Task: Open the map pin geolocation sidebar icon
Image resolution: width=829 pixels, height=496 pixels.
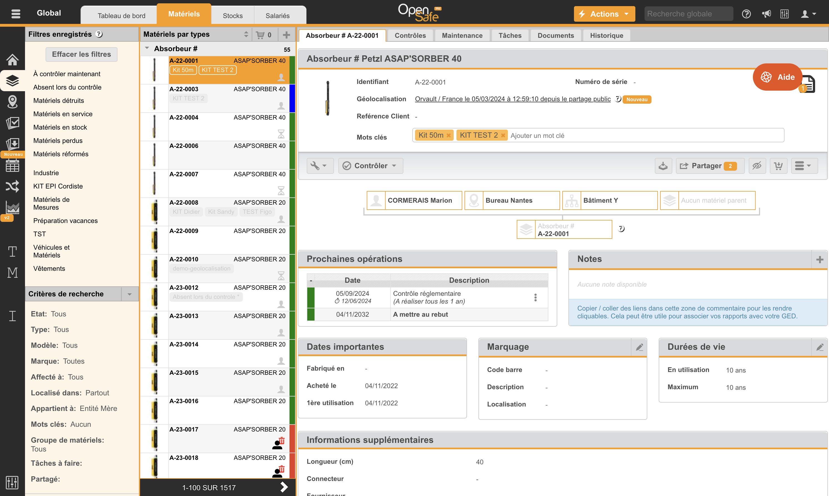Action: tap(12, 101)
